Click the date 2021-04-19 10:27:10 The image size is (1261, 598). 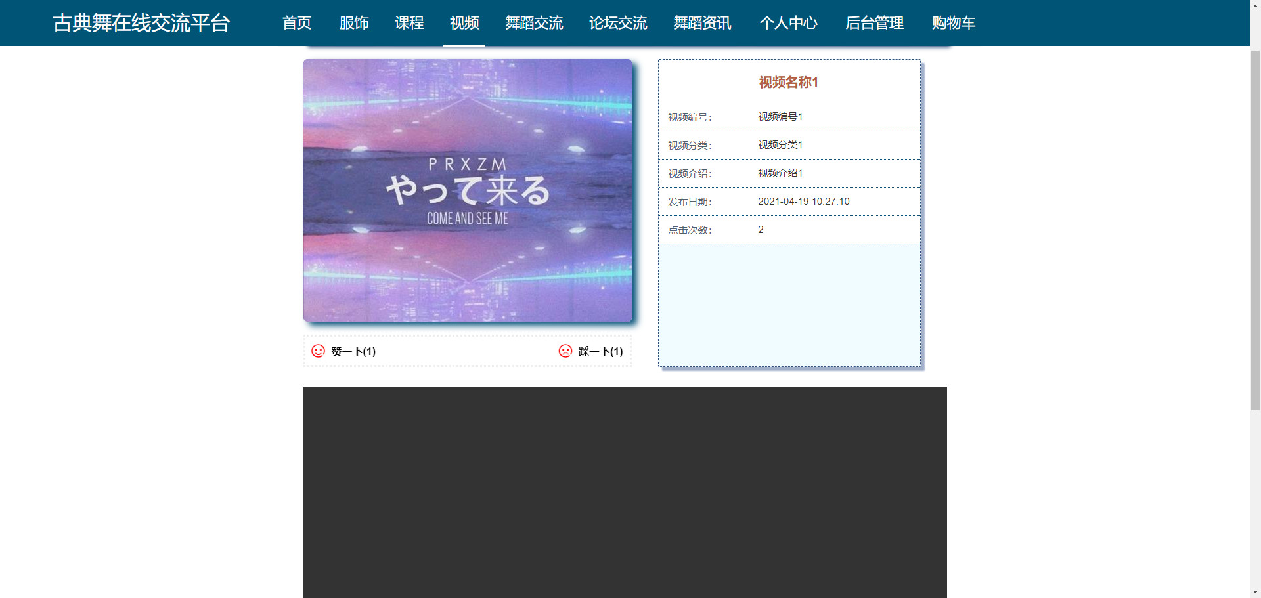click(x=804, y=202)
